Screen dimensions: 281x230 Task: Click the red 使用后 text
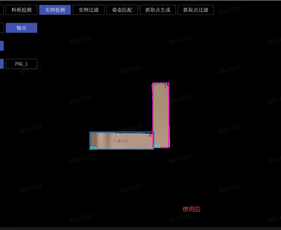click(x=191, y=209)
